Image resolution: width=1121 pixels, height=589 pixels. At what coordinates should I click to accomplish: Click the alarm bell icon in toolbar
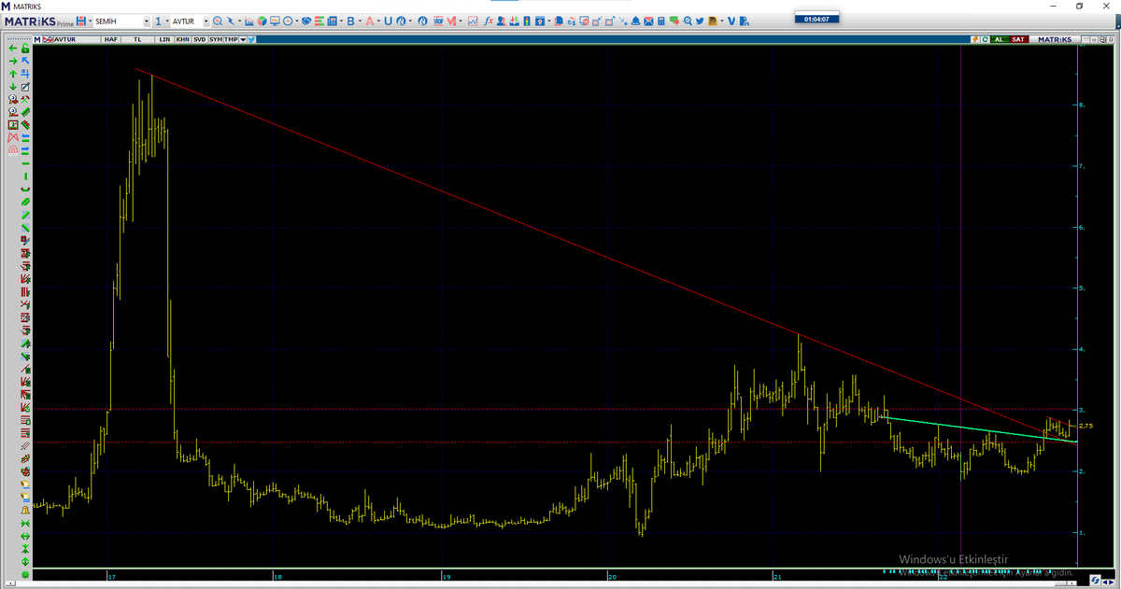(635, 21)
